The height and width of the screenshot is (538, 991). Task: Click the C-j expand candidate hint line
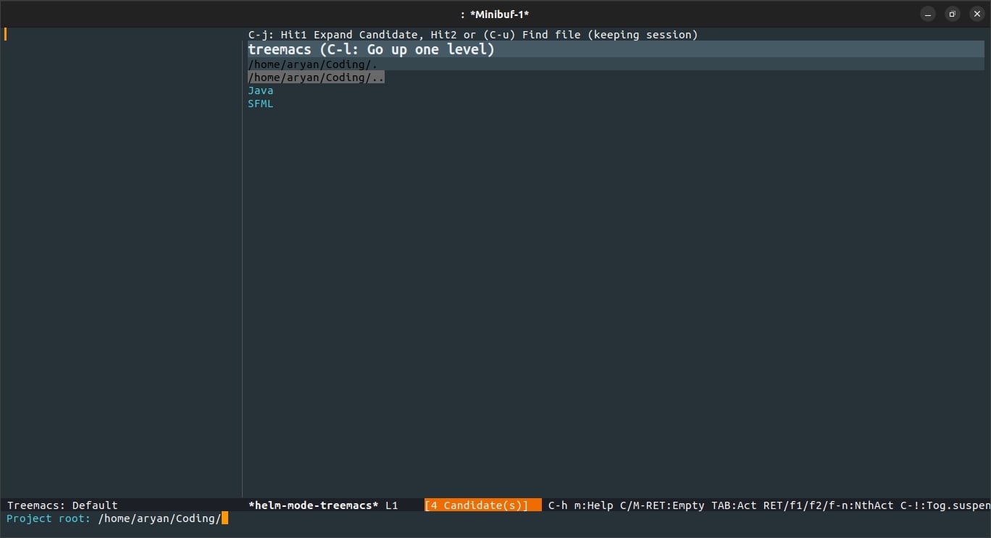[473, 34]
